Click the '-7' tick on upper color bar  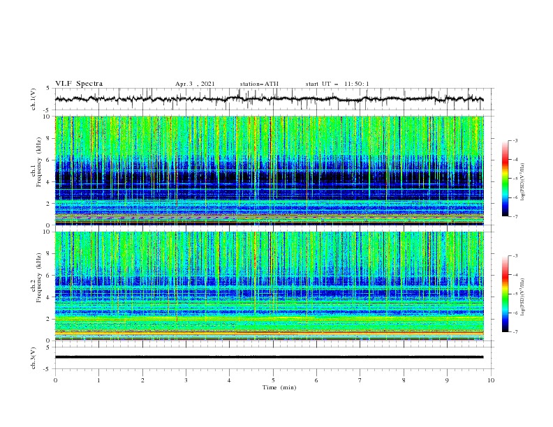515,216
